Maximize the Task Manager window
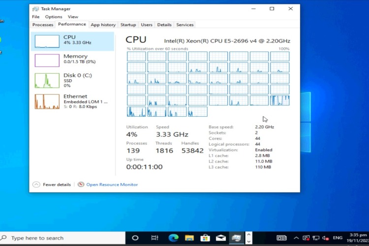Viewport: 369px width, 246px height. click(x=272, y=9)
